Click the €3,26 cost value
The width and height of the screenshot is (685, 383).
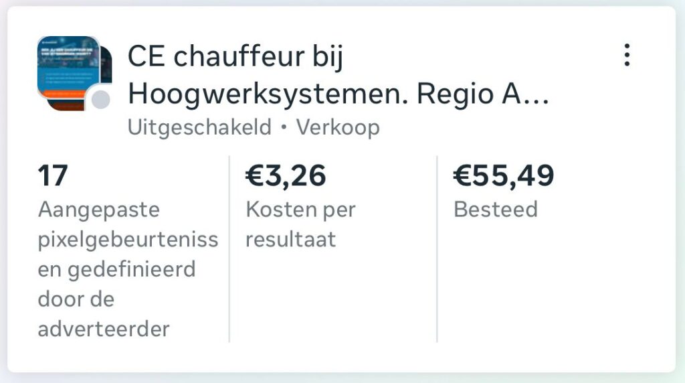tap(286, 176)
